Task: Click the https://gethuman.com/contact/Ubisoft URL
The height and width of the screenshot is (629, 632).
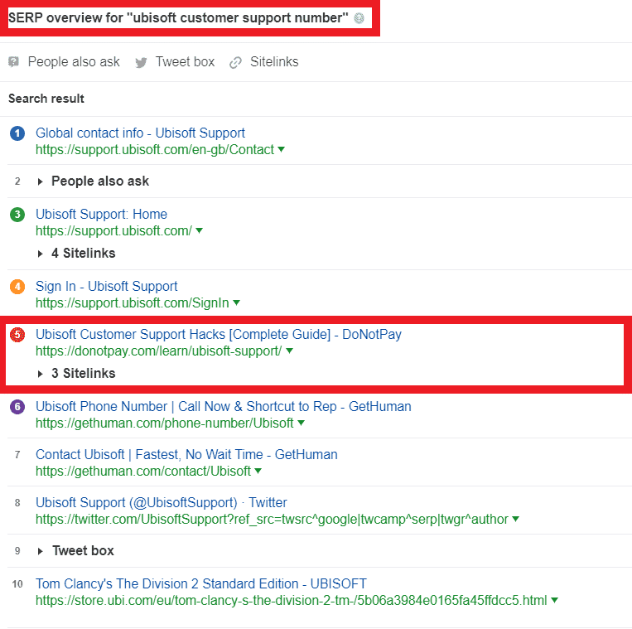Action: coord(143,471)
